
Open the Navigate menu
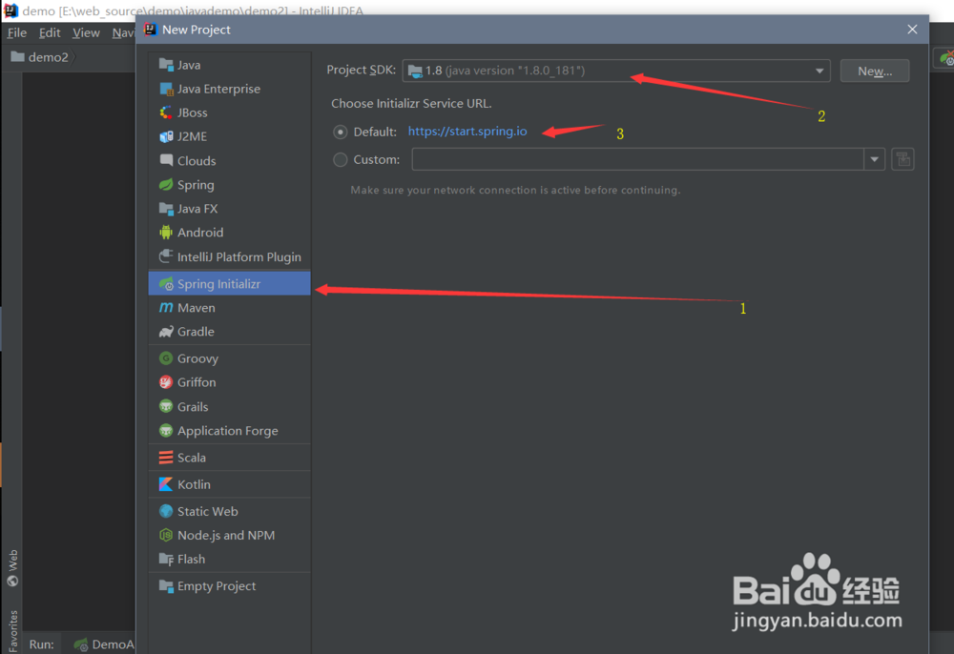pyautogui.click(x=123, y=32)
